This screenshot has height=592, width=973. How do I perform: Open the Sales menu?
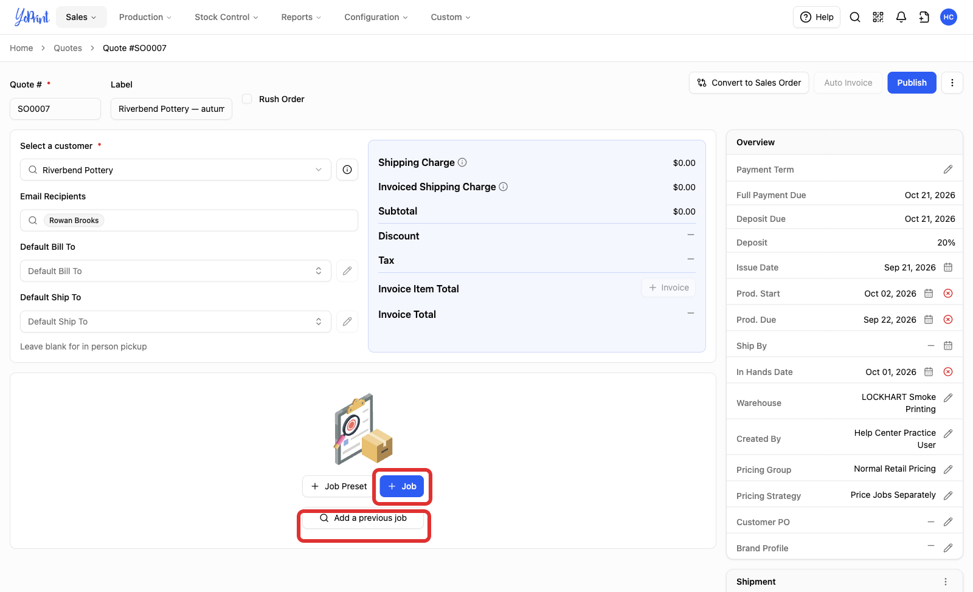pyautogui.click(x=81, y=17)
